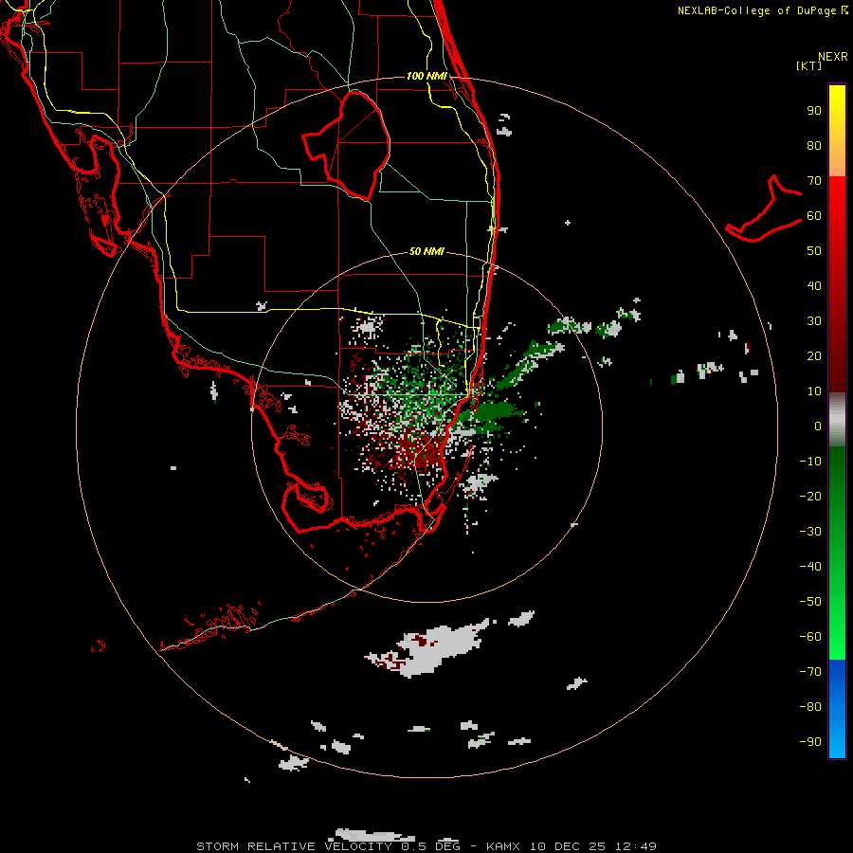Click the -70 value on velocity scale
This screenshot has width=853, height=853.
(810, 671)
